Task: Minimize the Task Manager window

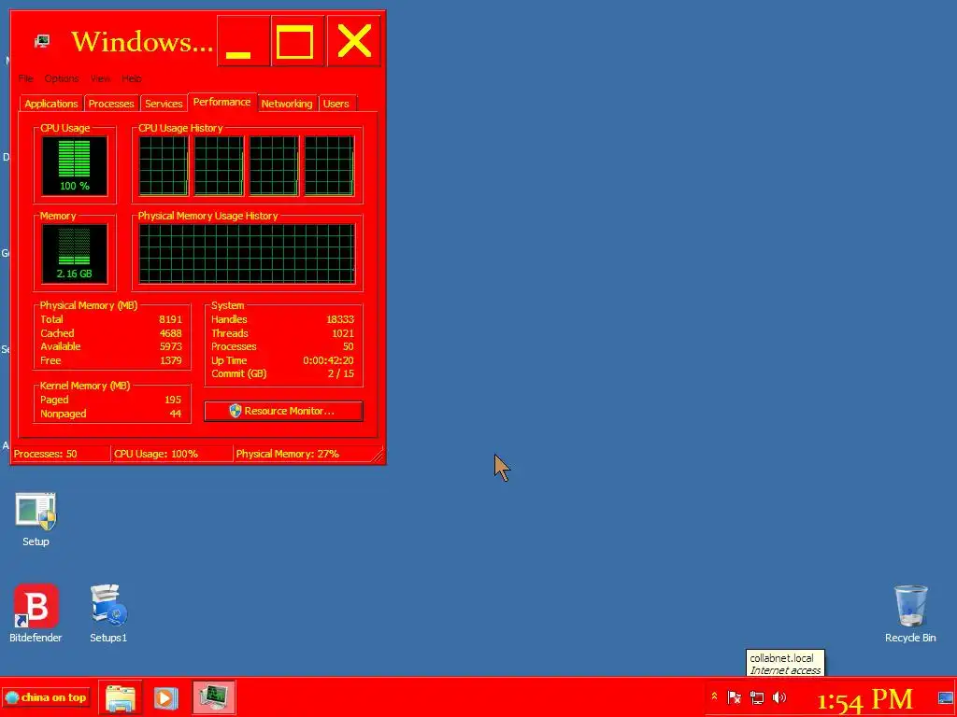Action: coord(244,41)
